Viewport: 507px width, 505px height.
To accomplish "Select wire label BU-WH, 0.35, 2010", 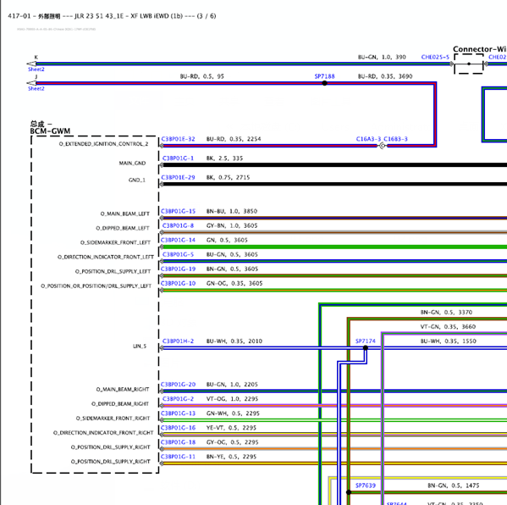I will pos(234,341).
